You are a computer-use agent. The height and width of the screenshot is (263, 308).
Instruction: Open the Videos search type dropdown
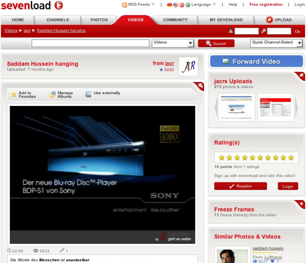[x=173, y=43]
